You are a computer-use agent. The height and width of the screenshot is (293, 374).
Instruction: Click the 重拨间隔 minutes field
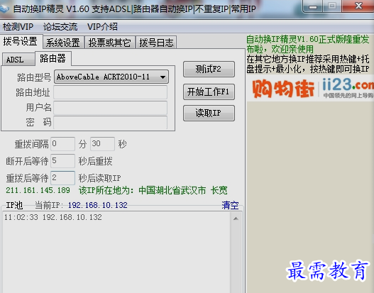pos(62,144)
